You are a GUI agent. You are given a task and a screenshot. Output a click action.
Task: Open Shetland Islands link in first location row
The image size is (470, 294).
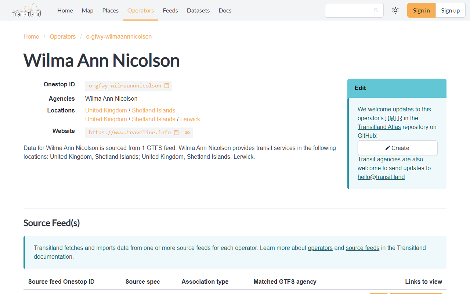click(x=153, y=110)
